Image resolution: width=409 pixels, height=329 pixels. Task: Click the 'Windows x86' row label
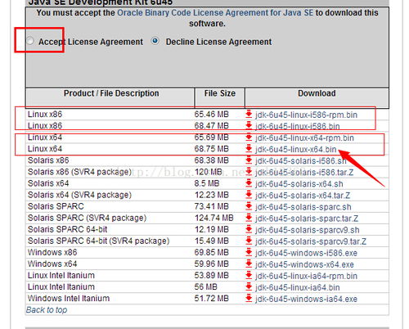coord(52,252)
